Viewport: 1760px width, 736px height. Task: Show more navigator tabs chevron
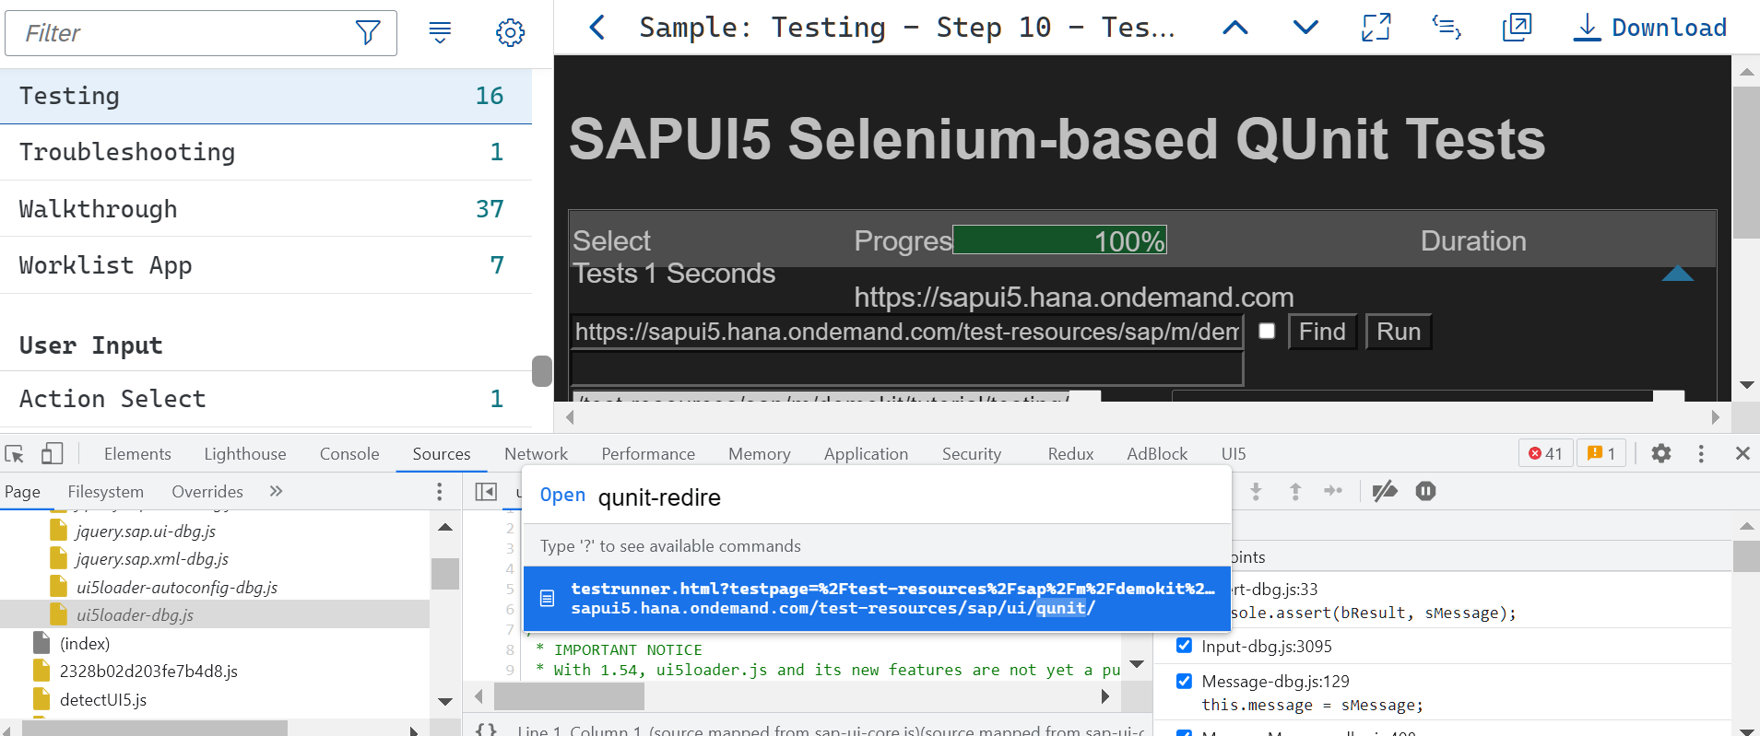tap(276, 491)
